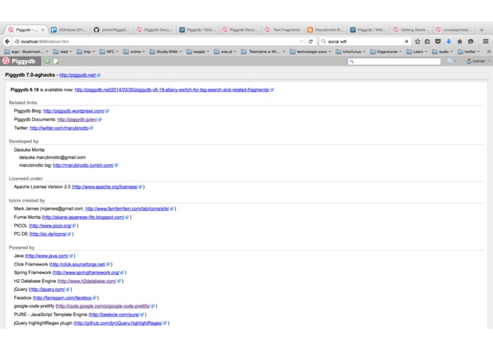Image resolution: width=493 pixels, height=350 pixels.
Task: Open the marubinotto.tumblr.com link
Action: 83,165
